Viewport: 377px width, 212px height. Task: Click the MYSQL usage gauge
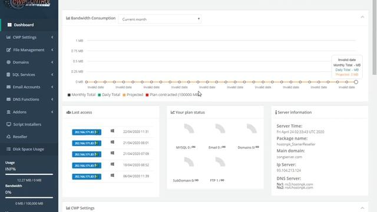[x=189, y=128]
